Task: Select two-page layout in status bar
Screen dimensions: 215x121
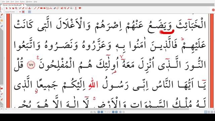Action: pos(212,112)
